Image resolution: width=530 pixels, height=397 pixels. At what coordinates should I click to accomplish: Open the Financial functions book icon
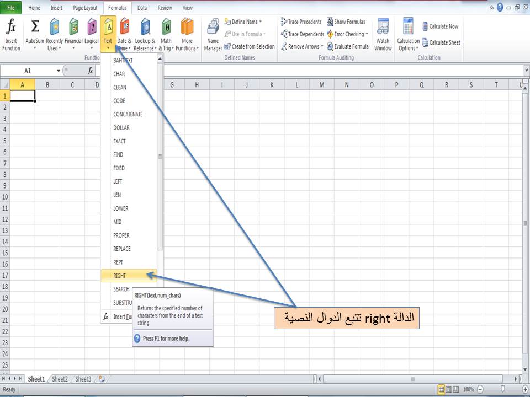(73, 27)
